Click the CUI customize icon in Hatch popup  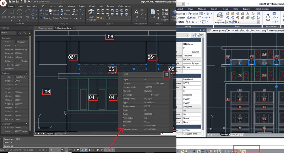[x=166, y=75]
